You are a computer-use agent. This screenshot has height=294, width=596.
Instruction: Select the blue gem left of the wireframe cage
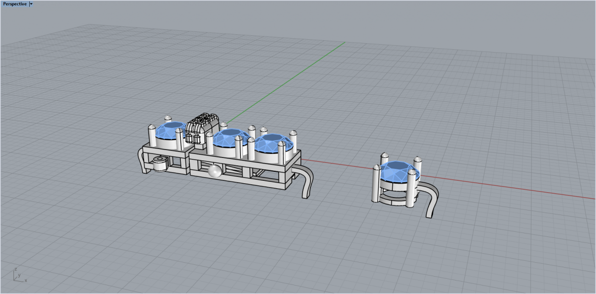pos(170,131)
